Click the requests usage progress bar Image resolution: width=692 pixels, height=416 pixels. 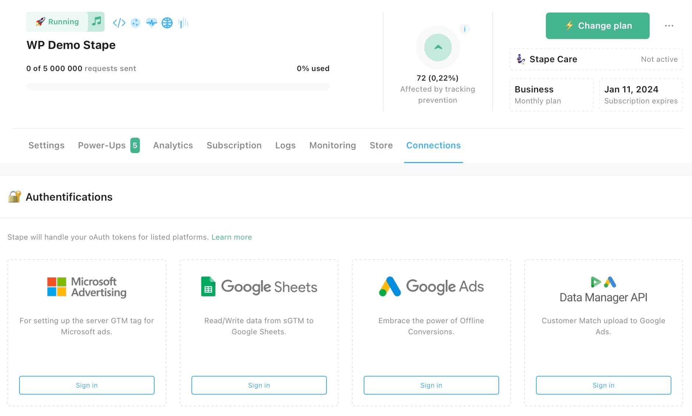click(x=178, y=87)
